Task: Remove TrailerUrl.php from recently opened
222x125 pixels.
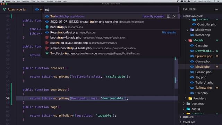Action: tap(174, 16)
